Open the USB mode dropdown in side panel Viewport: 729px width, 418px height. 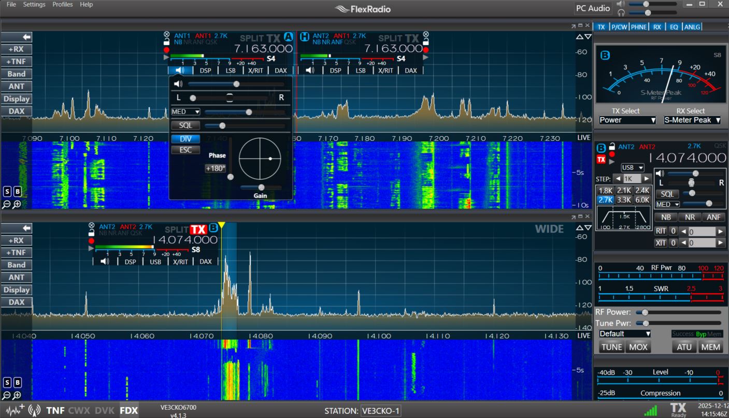pos(633,168)
